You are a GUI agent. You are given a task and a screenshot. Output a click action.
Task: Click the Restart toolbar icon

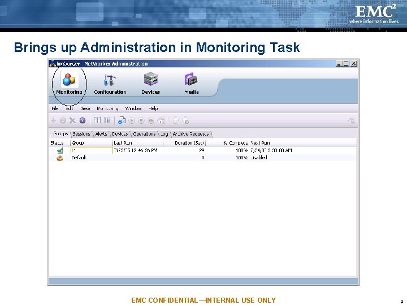151,121
